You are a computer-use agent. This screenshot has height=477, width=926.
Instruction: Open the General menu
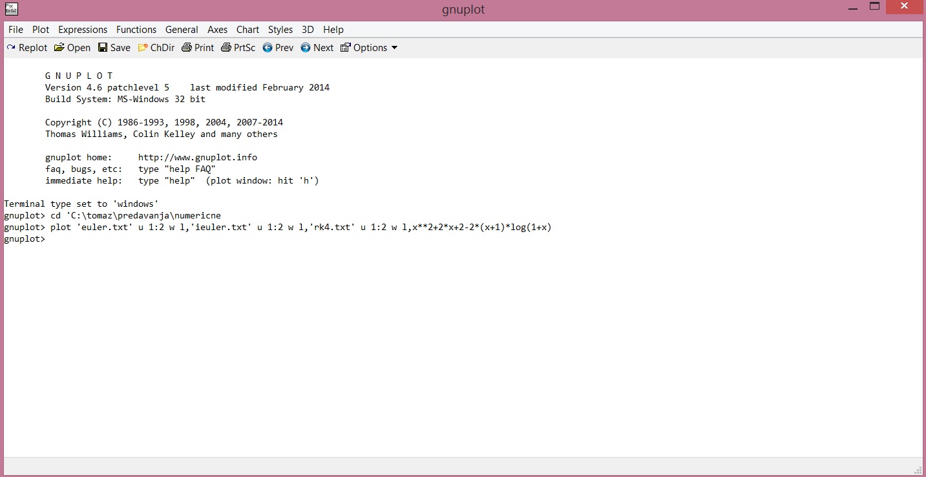point(182,30)
